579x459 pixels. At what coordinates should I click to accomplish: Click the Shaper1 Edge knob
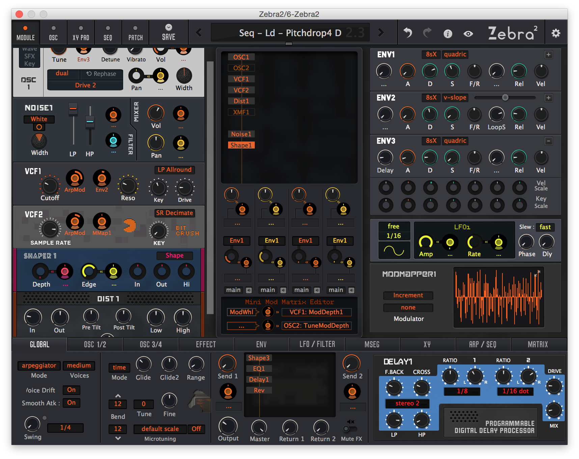89,271
